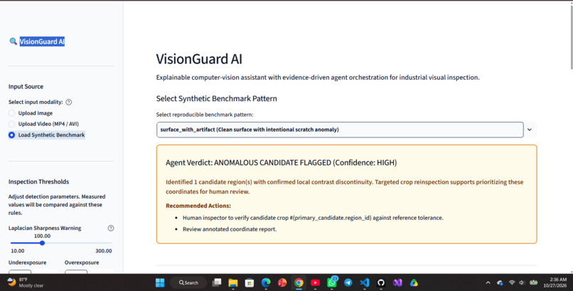Image resolution: width=573 pixels, height=291 pixels.
Task: Open clock and date showing 2:36 AM
Action: click(x=555, y=282)
